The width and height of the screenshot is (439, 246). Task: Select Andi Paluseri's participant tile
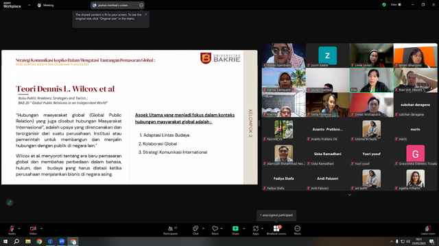coord(328,178)
